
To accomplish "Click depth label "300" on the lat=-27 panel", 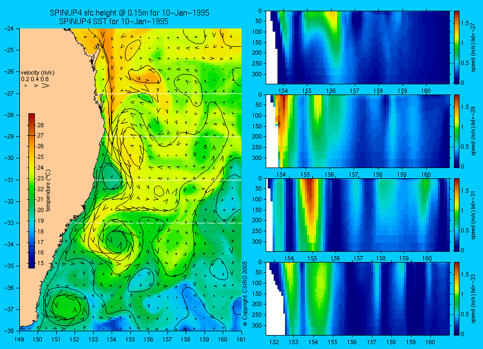I will click(257, 74).
